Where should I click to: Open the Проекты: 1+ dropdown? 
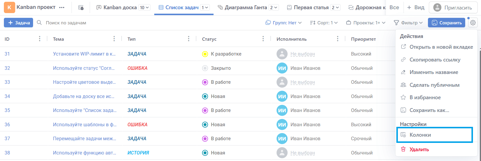(x=366, y=23)
